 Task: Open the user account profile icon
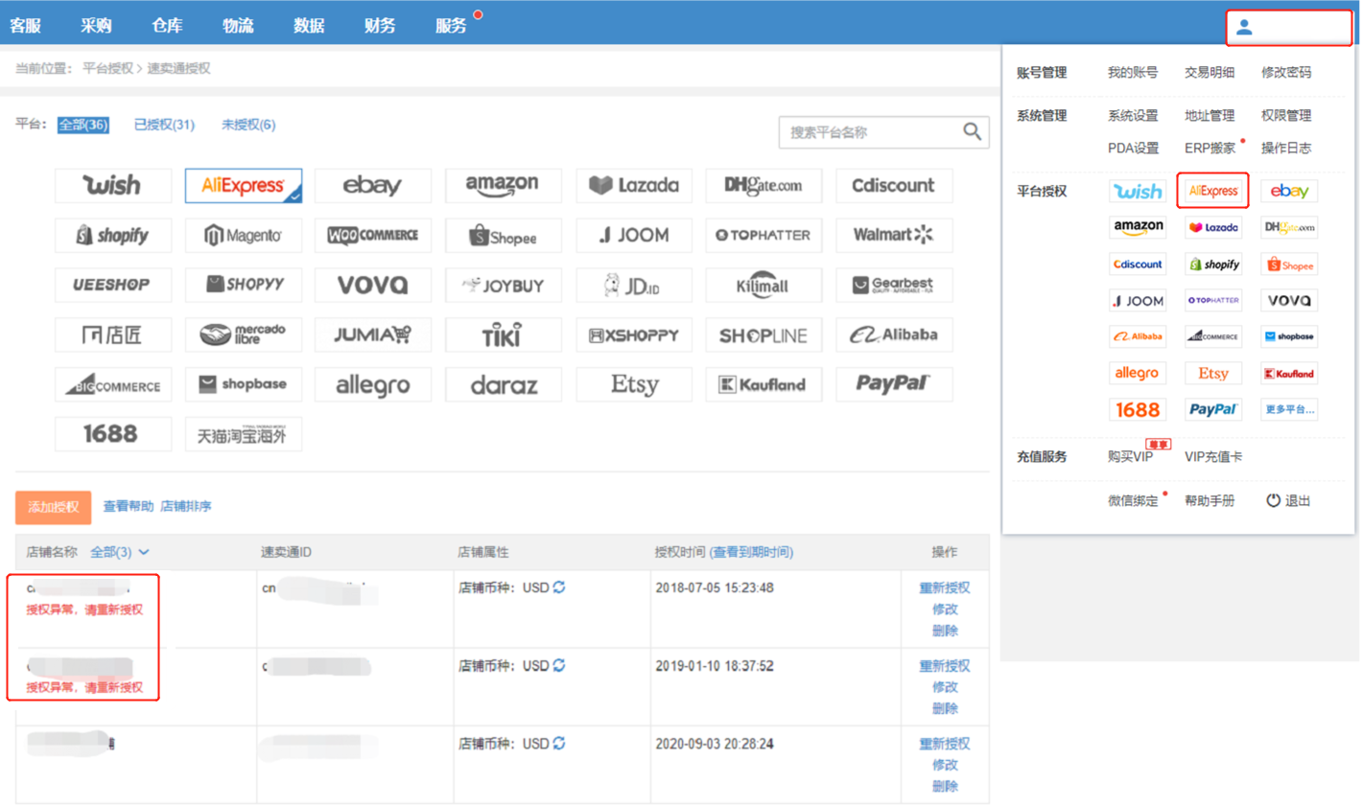(x=1244, y=28)
